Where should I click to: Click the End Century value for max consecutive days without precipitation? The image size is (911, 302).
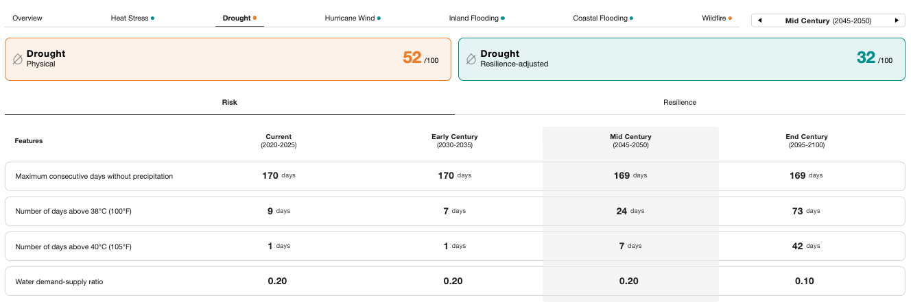pyautogui.click(x=806, y=176)
